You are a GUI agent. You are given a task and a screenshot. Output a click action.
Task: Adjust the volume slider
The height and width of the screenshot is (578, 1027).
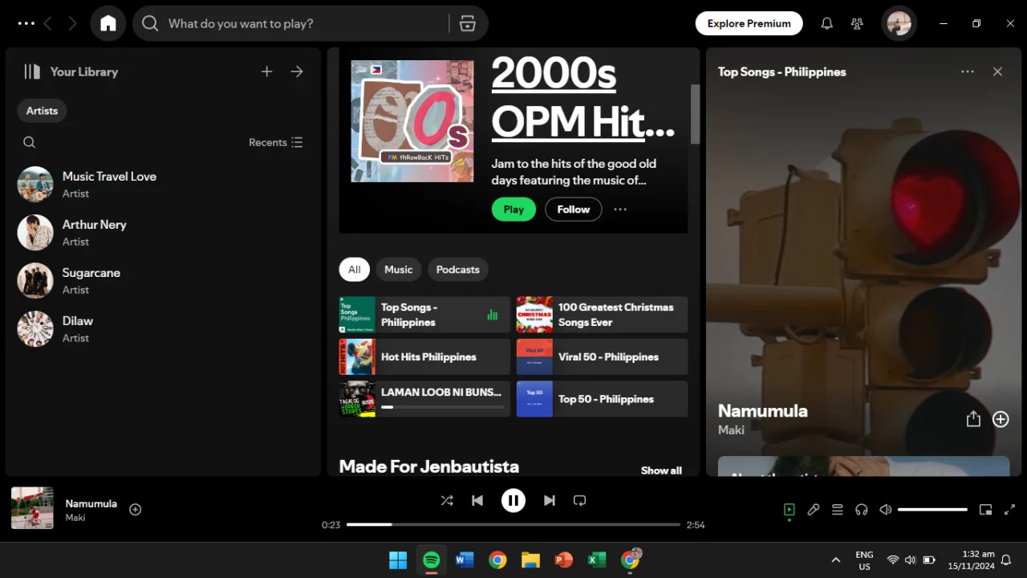[x=932, y=510]
